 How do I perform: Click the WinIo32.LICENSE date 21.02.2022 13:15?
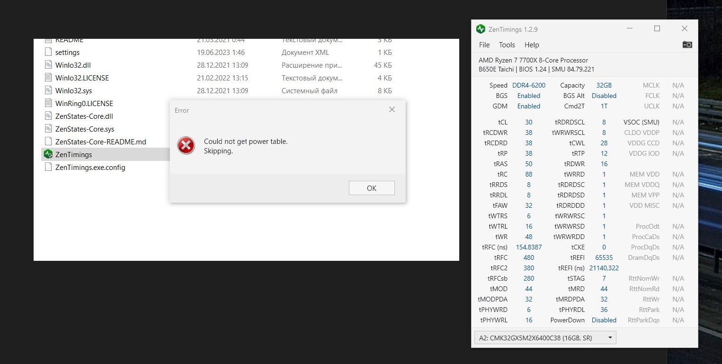point(223,78)
